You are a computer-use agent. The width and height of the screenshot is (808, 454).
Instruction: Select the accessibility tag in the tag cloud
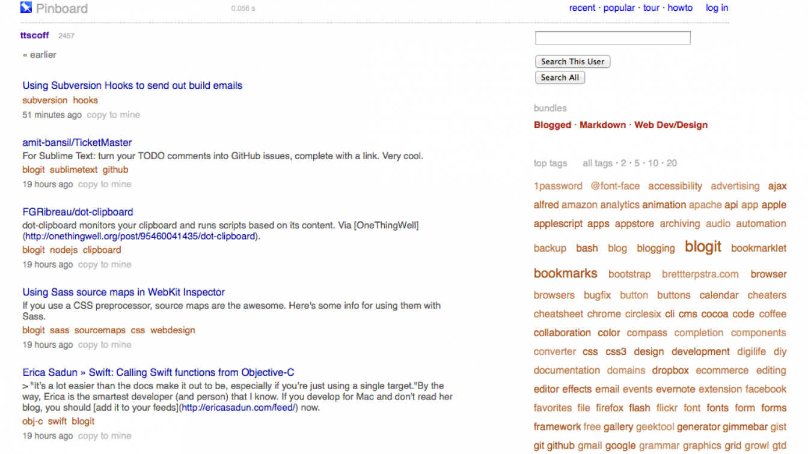point(675,186)
